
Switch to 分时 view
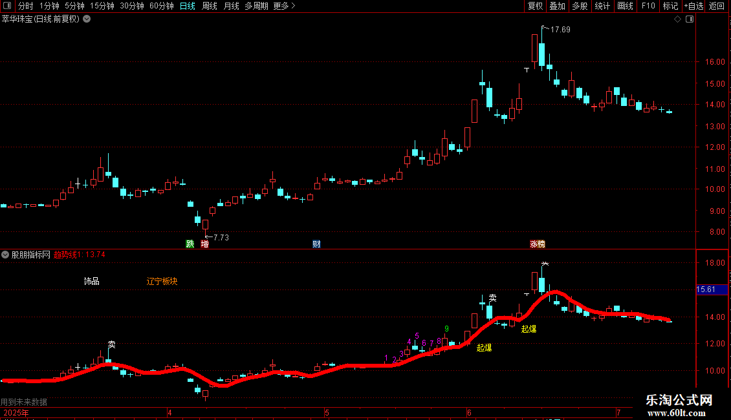click(x=26, y=6)
